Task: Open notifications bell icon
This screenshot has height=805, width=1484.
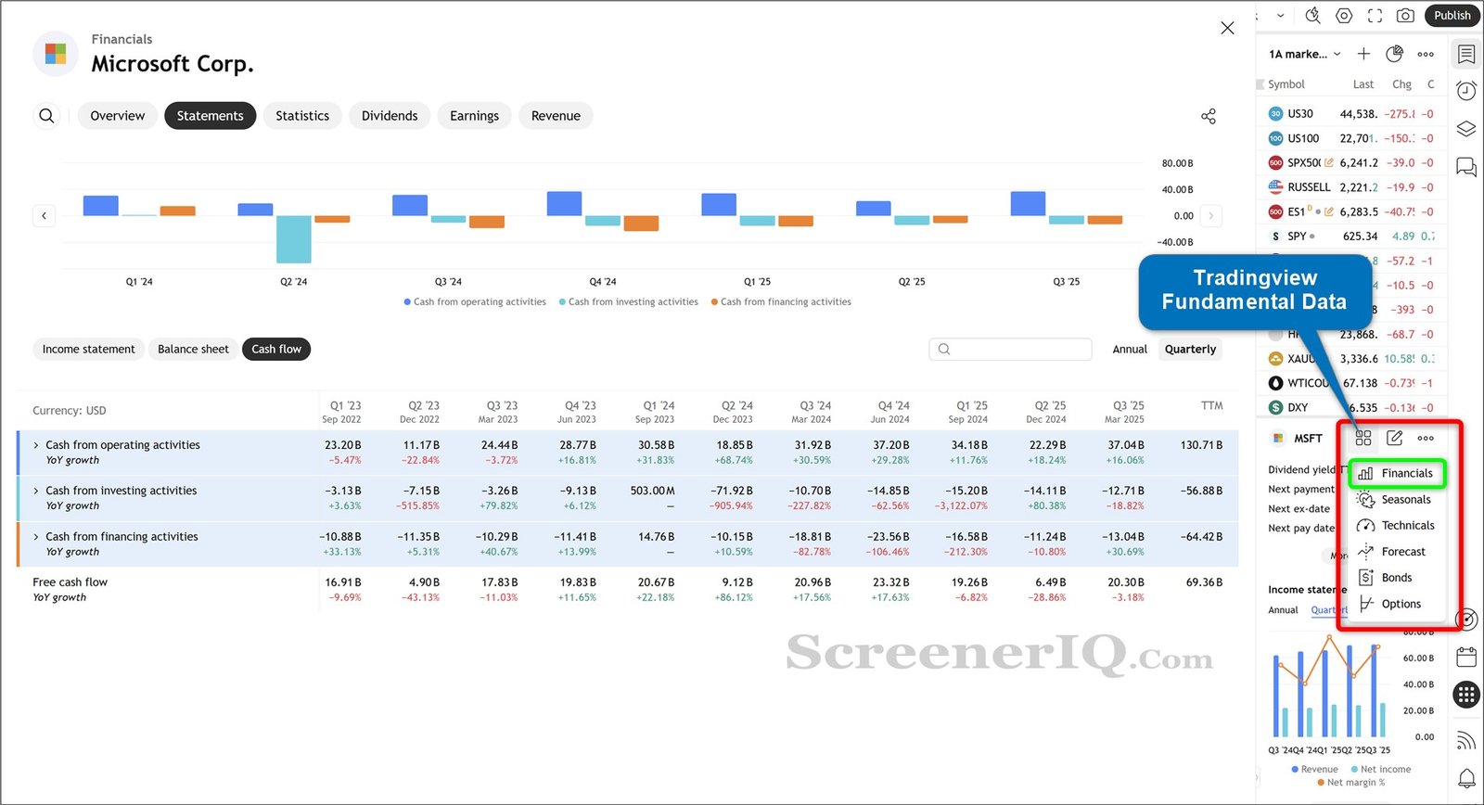Action: click(1466, 778)
